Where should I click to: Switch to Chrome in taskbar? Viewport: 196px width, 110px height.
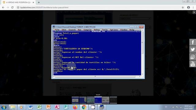point(84,107)
